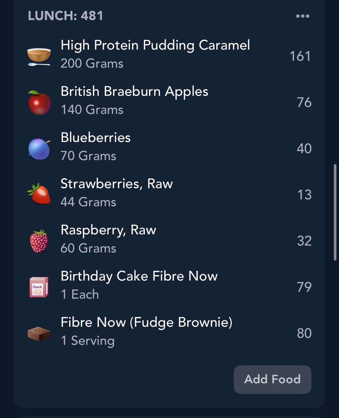Tap the 200 Grams pudding serving size
Image resolution: width=339 pixels, height=418 pixels.
point(92,64)
